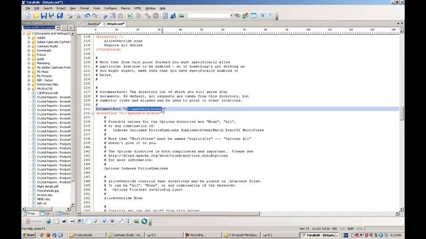Click the Save file toolbar icon
The image size is (426, 239).
coord(44,16)
